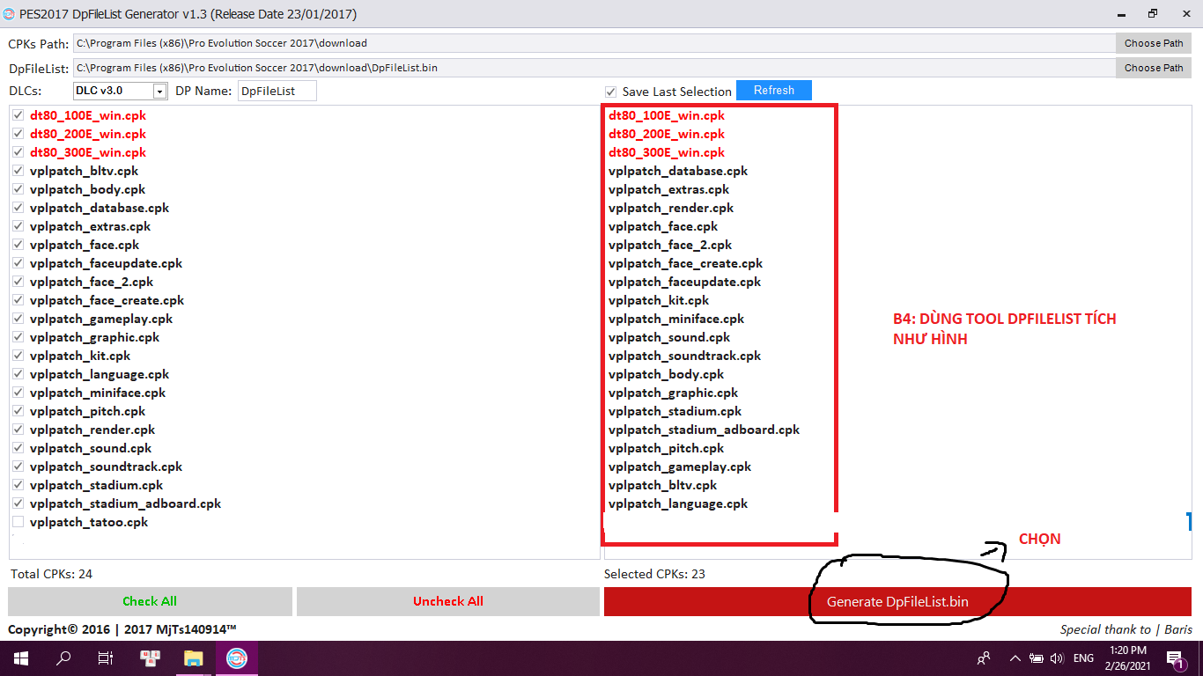
Task: Click the red Uncheck All button
Action: click(x=448, y=601)
